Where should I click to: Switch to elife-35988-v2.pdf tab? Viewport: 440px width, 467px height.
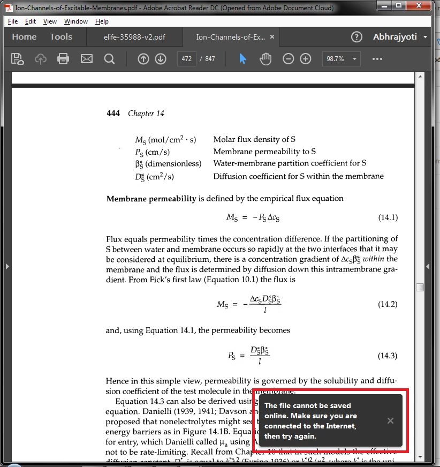click(134, 37)
